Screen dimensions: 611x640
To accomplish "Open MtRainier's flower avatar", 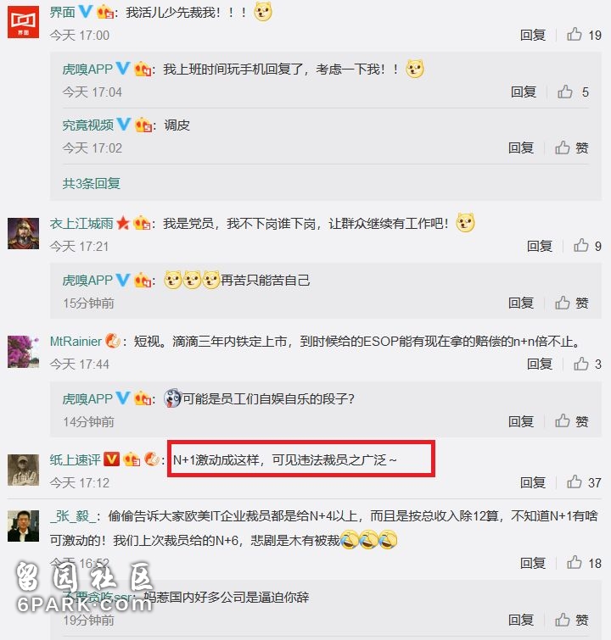I will click(23, 352).
